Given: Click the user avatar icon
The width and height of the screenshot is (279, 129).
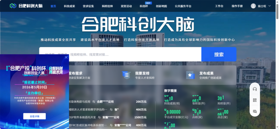Looking at the screenshot, I should (253, 6).
